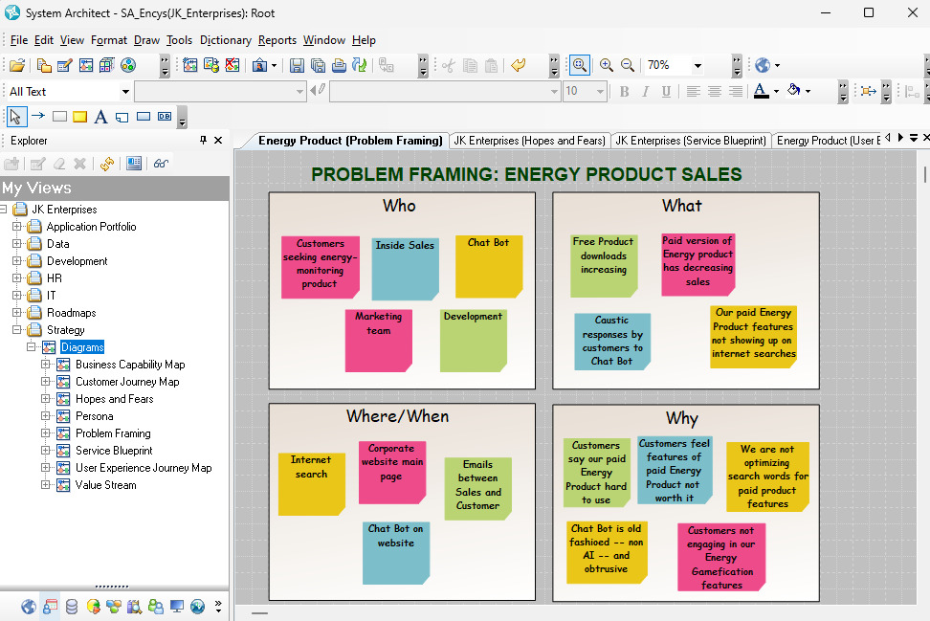Select the Customer Journey Map tree item

(x=127, y=382)
